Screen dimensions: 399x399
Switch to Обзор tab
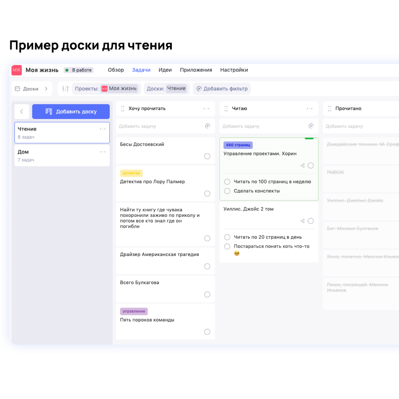point(116,70)
